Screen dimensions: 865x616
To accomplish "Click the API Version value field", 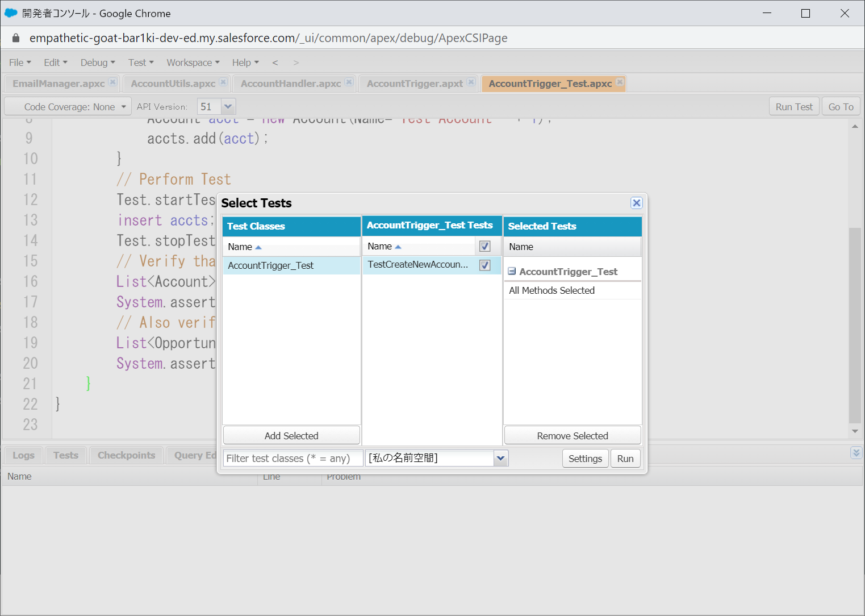I will (x=209, y=106).
